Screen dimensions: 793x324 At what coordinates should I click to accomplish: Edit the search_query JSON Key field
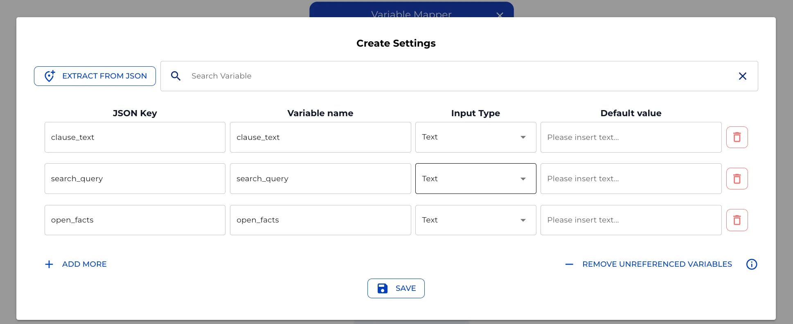pyautogui.click(x=135, y=179)
